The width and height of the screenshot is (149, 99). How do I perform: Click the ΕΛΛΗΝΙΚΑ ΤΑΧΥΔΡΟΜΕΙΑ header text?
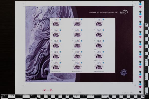tap(98, 12)
